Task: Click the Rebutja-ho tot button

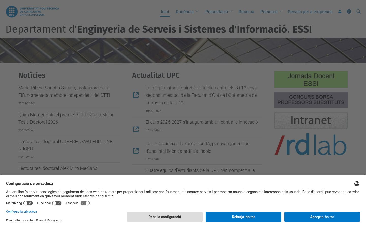Action: click(x=243, y=217)
